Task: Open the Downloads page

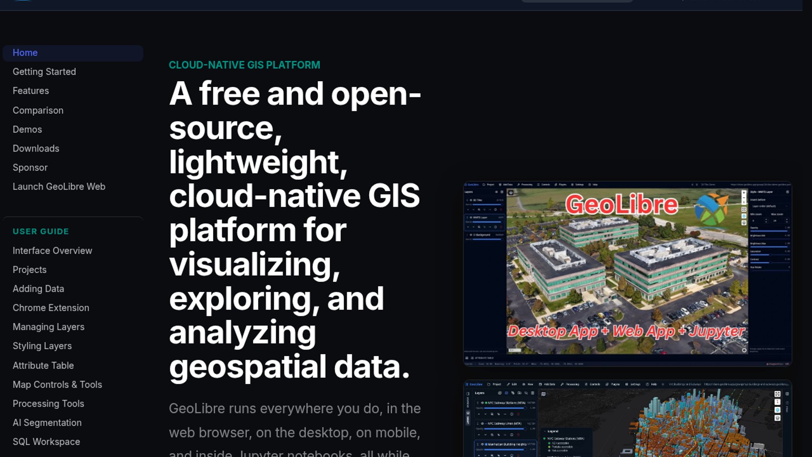Action: click(x=36, y=149)
